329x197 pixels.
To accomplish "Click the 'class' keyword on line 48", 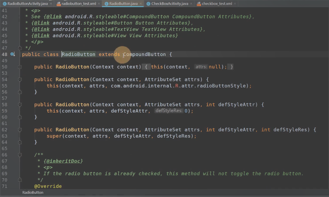I will point(51,54).
